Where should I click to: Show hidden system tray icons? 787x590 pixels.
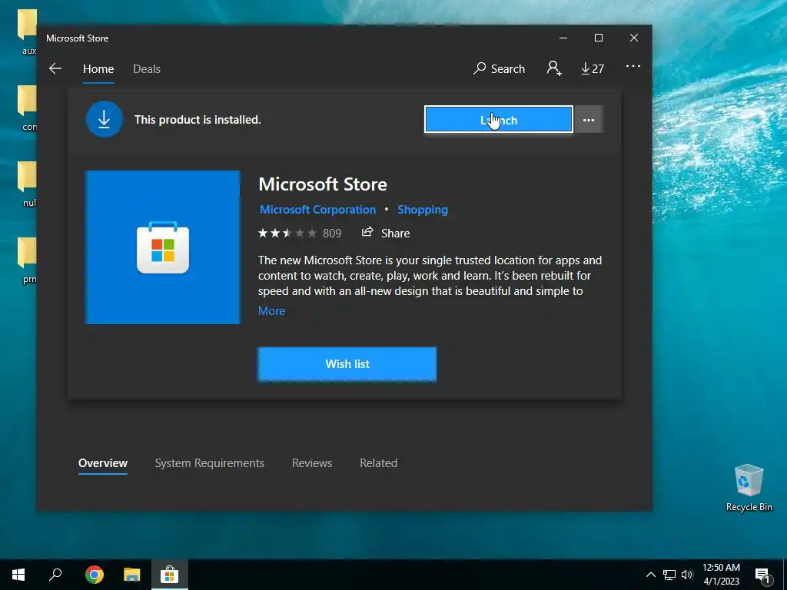(650, 575)
